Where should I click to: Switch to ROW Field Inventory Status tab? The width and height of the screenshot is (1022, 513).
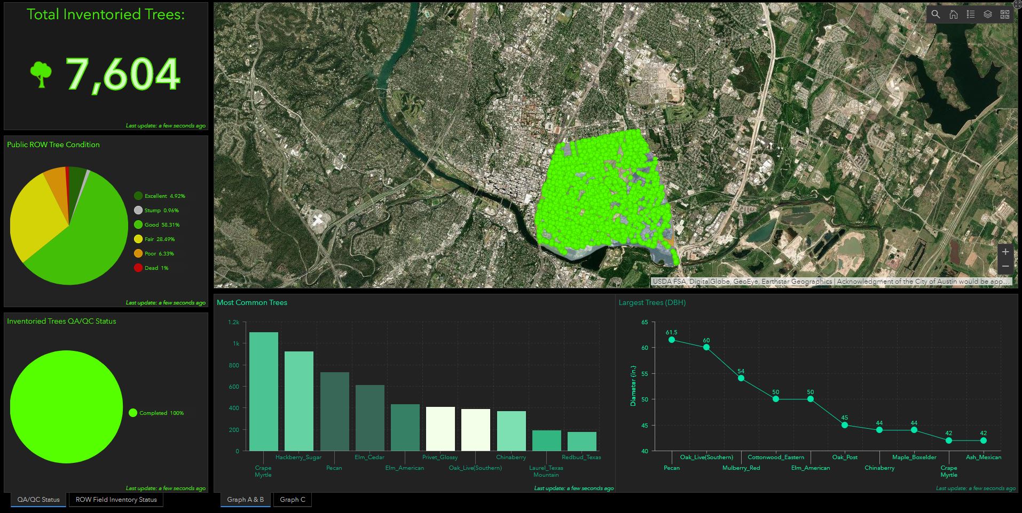tap(116, 500)
